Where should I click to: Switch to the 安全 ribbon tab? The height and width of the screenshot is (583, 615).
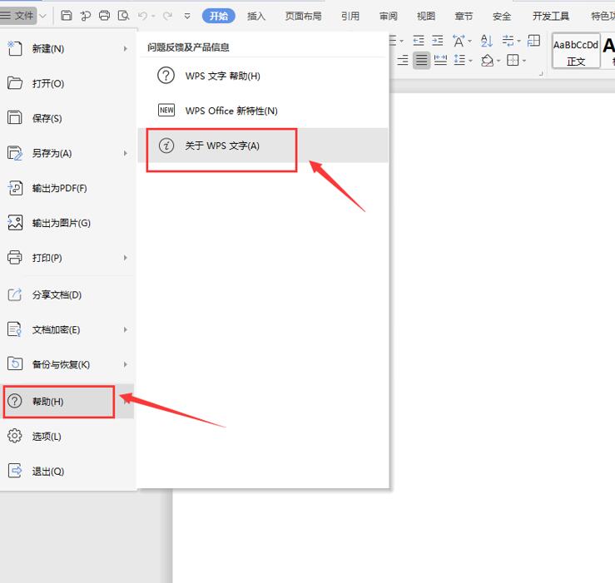502,16
